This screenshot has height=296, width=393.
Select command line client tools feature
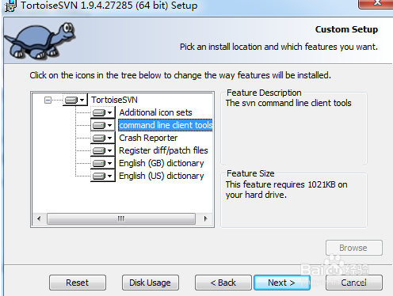[166, 125]
